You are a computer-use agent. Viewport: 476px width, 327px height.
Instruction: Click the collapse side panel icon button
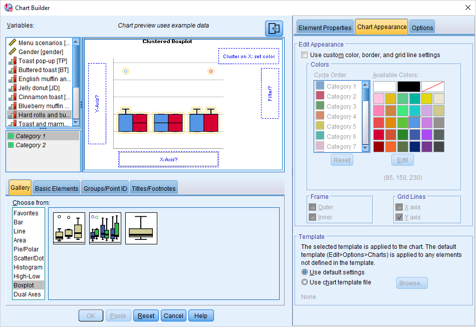pyautogui.click(x=274, y=29)
